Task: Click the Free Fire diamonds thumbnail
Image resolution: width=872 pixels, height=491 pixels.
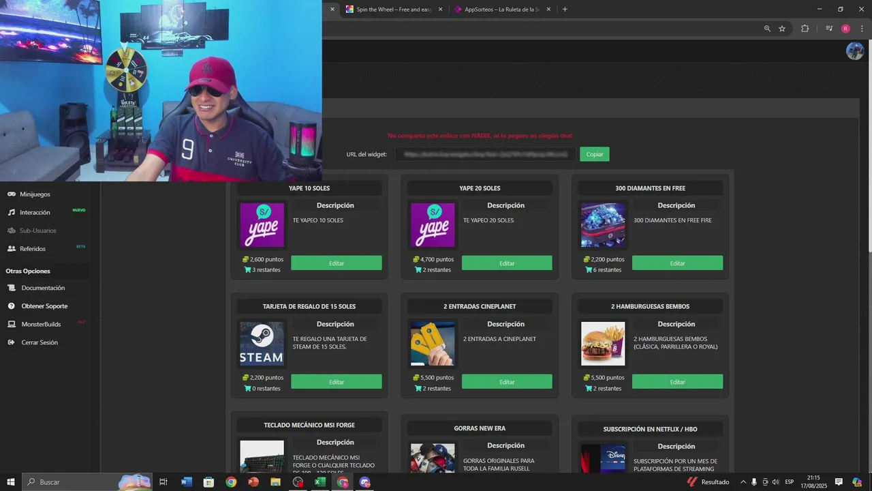Action: pyautogui.click(x=603, y=225)
